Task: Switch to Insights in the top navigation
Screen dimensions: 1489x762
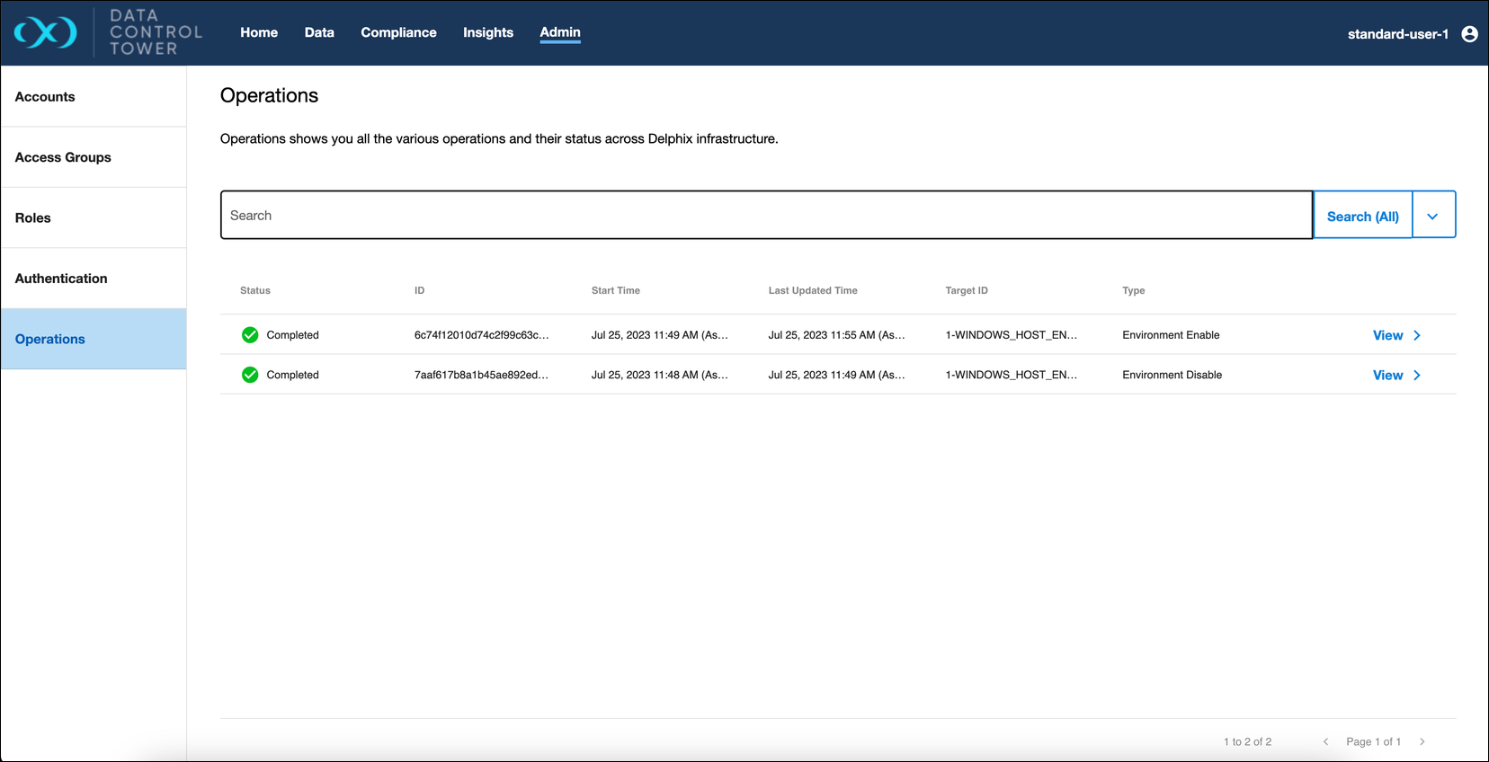Action: coord(488,32)
